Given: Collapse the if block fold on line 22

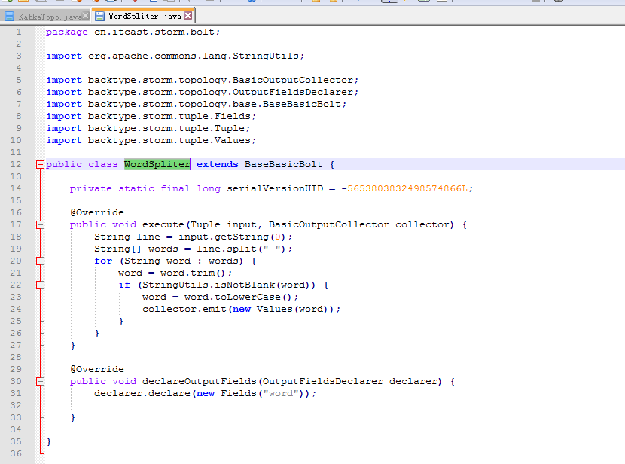Looking at the screenshot, I should (40, 285).
